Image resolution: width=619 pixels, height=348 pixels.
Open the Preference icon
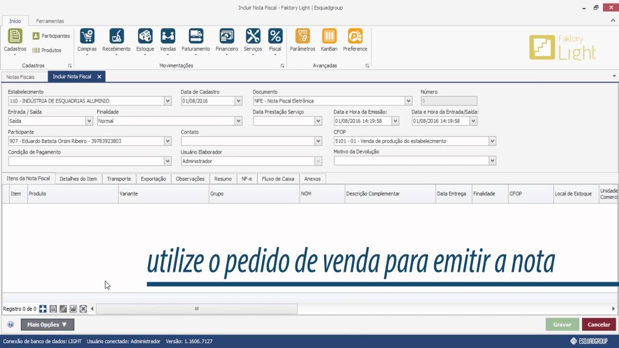coord(355,40)
